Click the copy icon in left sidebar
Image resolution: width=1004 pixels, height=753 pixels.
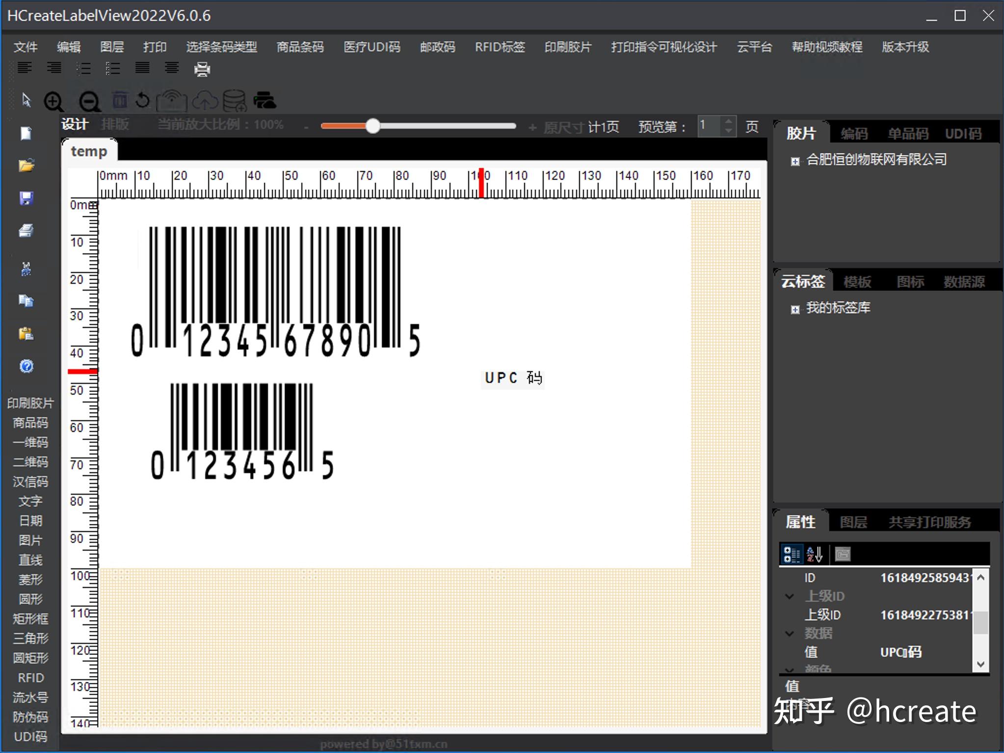26,300
